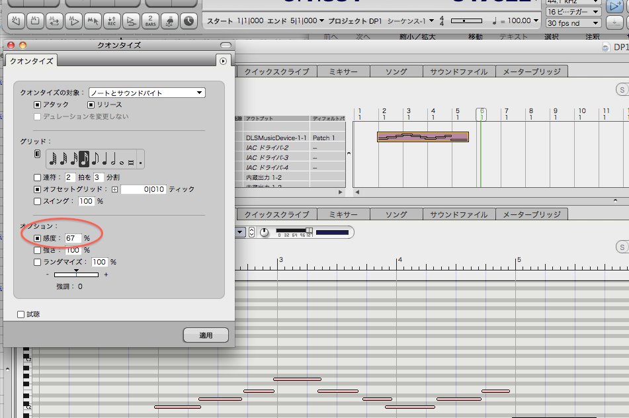Click the memory rewind toolbar icon

(16, 21)
